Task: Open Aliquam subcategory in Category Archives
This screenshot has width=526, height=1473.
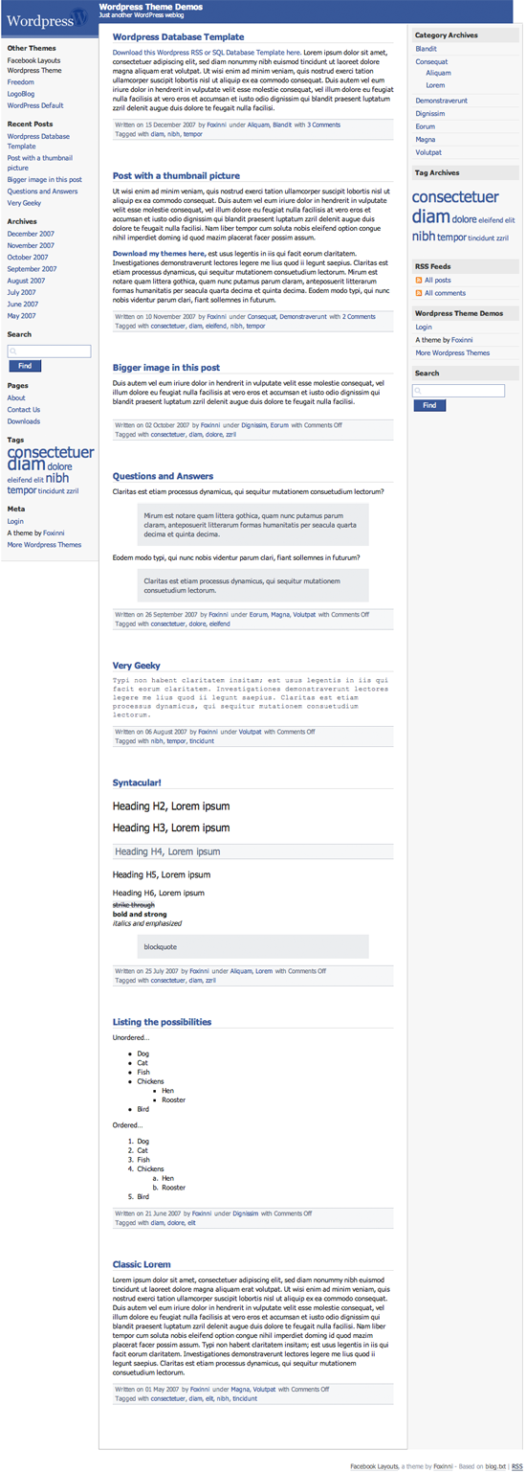Action: pos(438,73)
